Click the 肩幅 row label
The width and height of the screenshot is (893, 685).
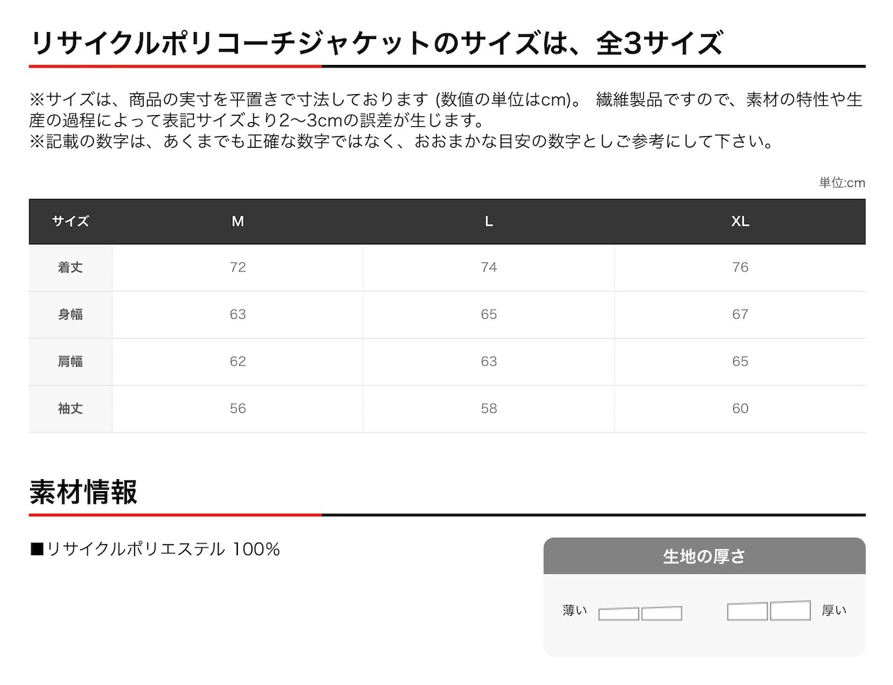pos(70,361)
